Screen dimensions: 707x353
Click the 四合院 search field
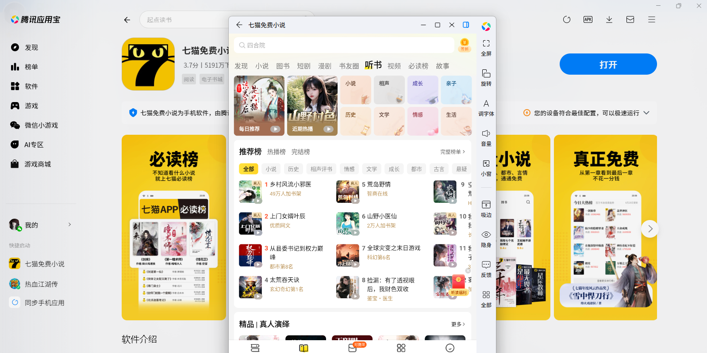(345, 45)
